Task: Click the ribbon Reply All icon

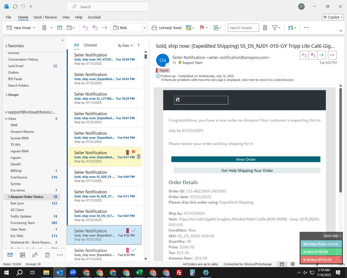Action: pos(95,28)
